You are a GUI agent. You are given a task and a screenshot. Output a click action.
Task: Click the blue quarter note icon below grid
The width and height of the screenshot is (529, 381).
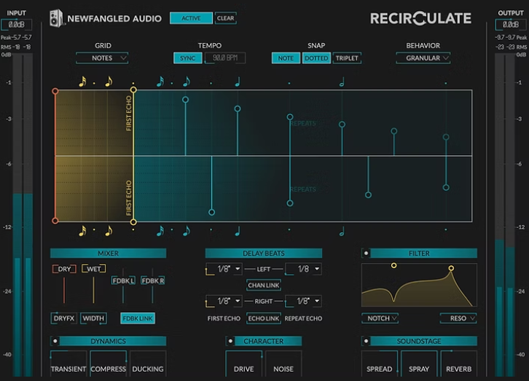[x=238, y=231]
